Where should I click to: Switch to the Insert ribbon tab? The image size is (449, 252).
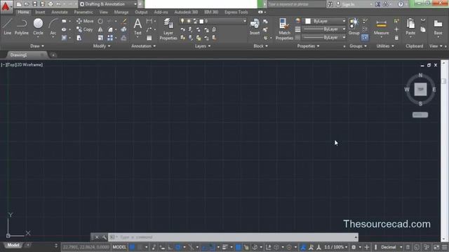click(x=40, y=12)
